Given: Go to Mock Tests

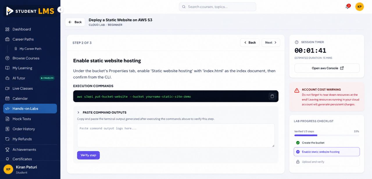Looking at the screenshot, I should coord(30,119).
